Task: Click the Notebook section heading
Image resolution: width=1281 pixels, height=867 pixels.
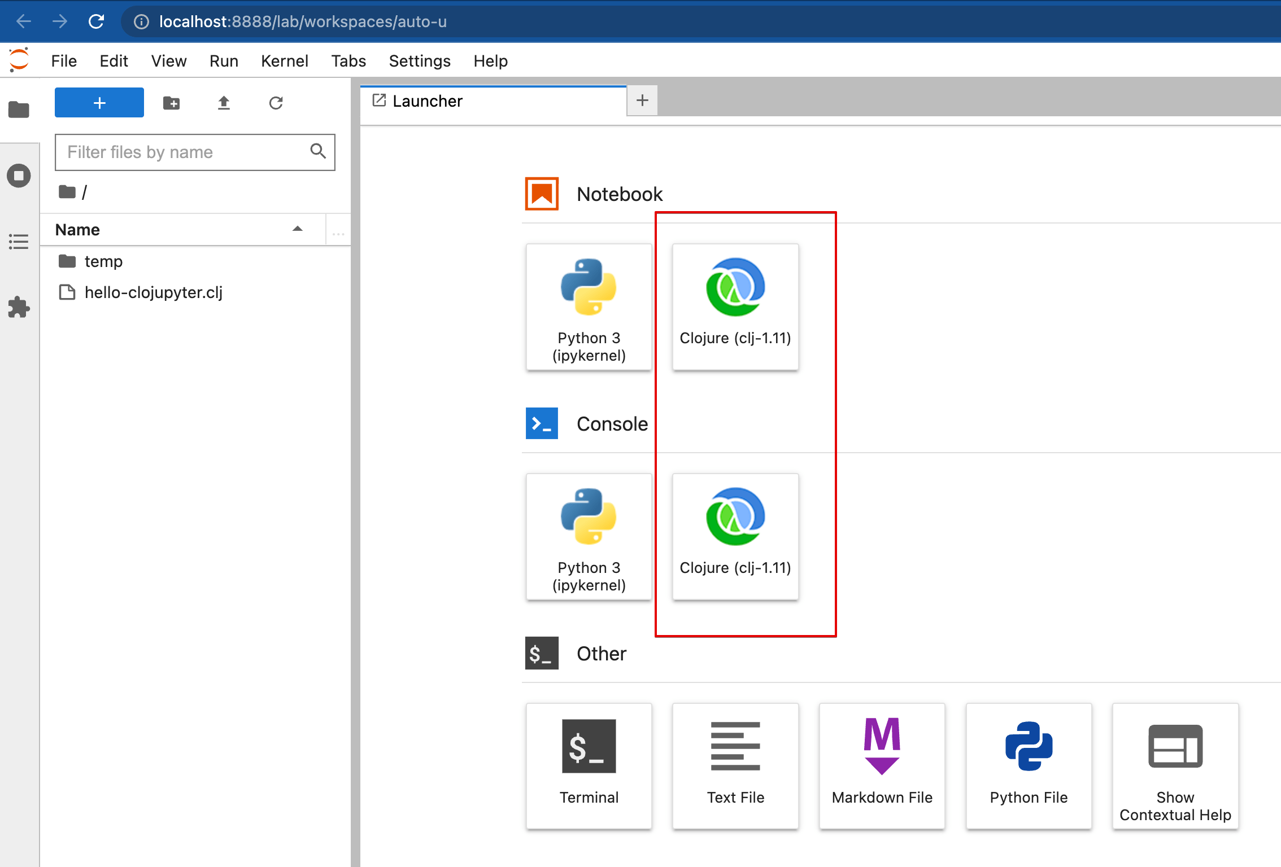Action: pos(620,194)
